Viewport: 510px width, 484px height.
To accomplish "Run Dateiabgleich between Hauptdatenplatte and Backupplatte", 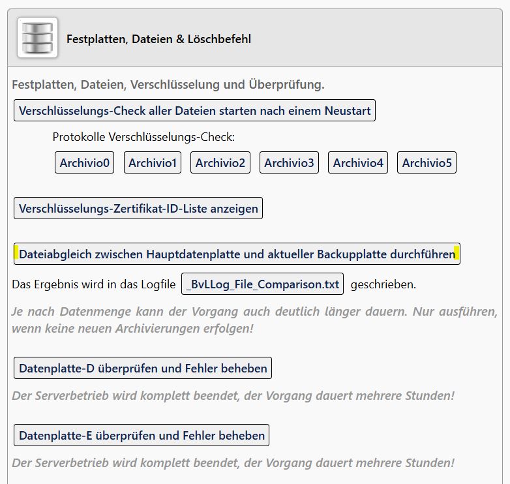I will [x=237, y=254].
